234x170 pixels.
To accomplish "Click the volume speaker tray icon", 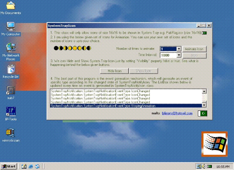I will (203, 166).
